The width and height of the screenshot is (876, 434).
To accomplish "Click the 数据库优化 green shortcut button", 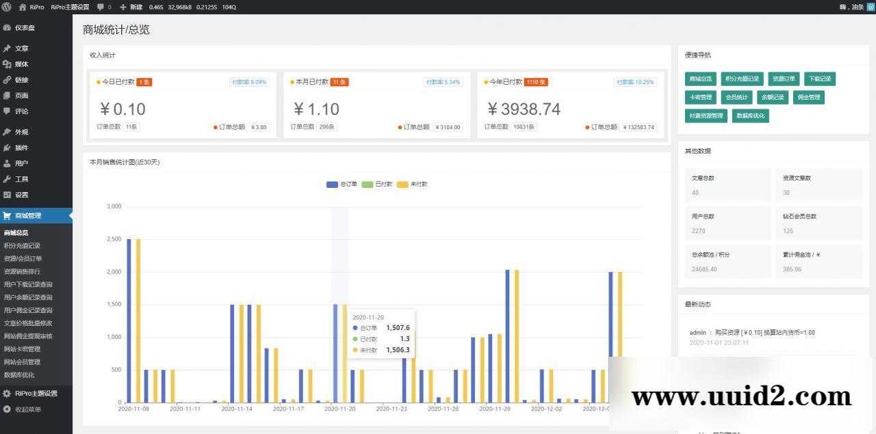I will [751, 116].
